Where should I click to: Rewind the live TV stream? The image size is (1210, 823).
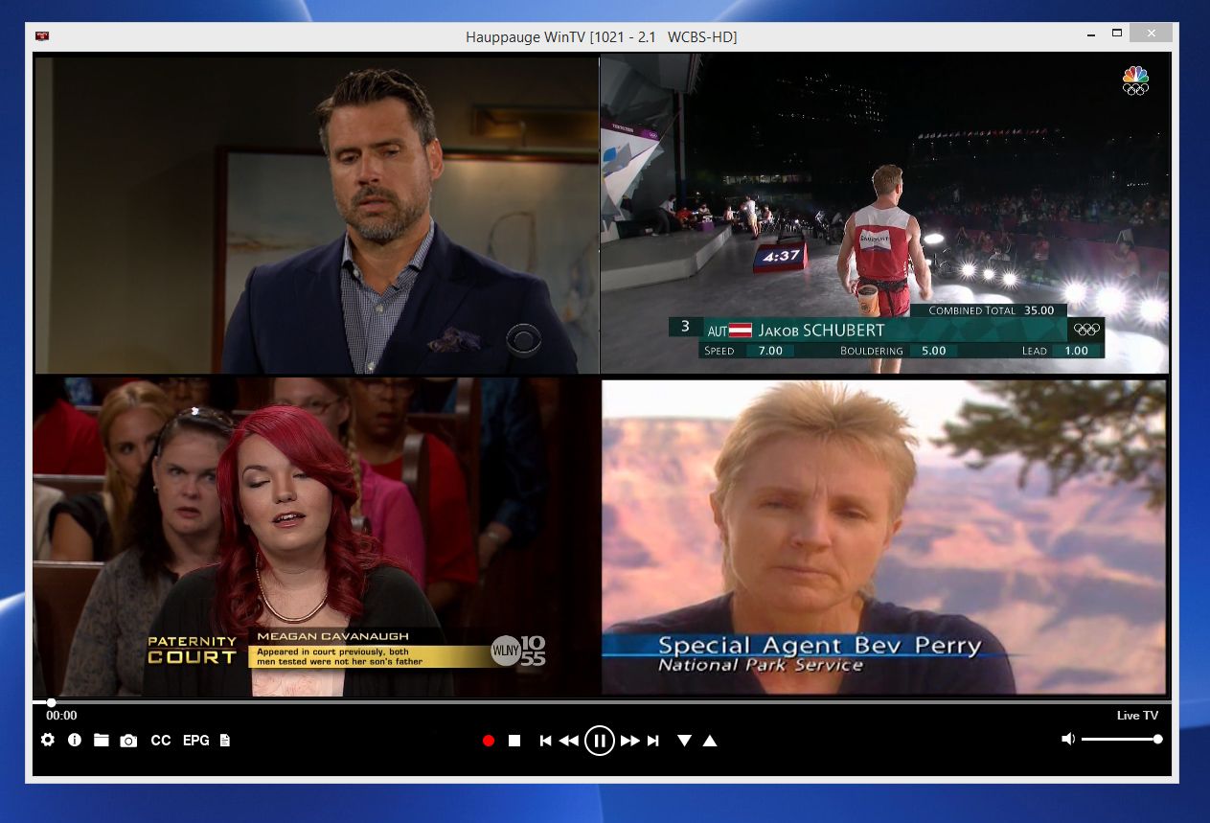click(569, 741)
